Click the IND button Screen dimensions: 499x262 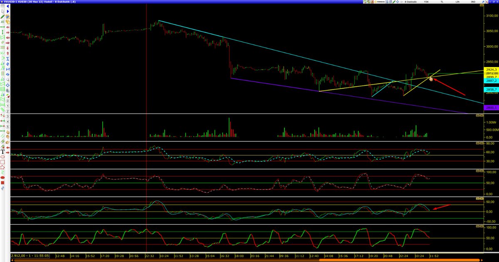pyautogui.click(x=473, y=2)
